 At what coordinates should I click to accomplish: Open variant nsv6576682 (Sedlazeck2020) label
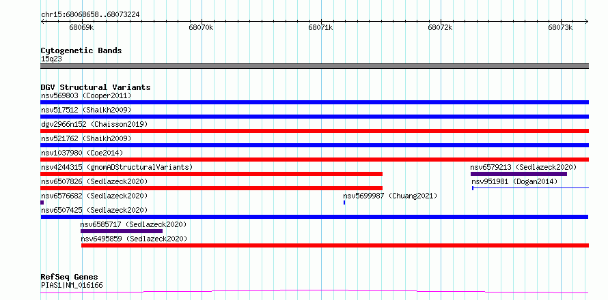94,196
